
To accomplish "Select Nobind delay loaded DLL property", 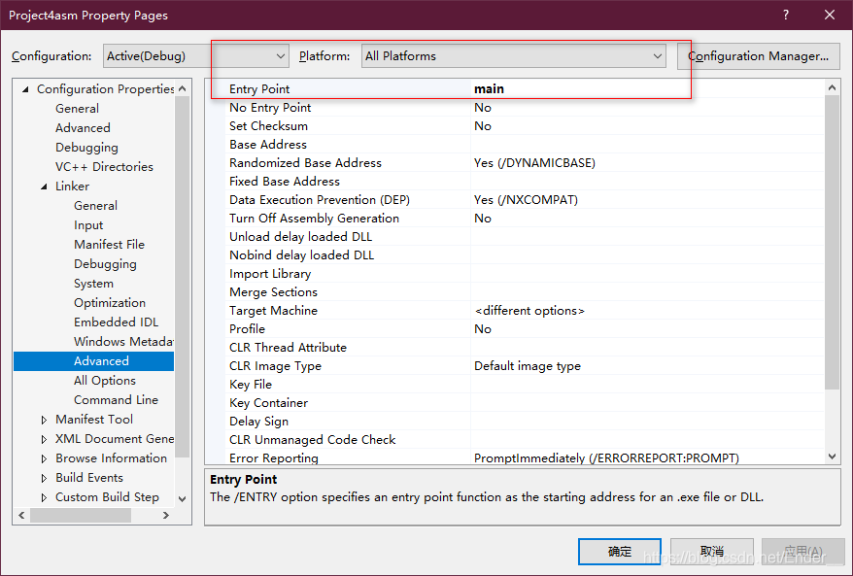I will [301, 255].
